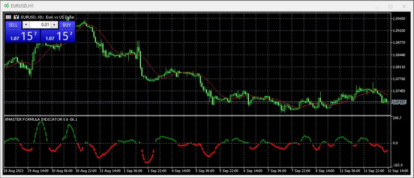The image size is (414, 178).
Task: Click the 1.09430 price scale label
Action: (399, 19)
